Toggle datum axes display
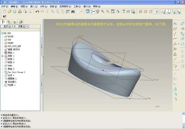The height and width of the screenshot is (129, 185). coord(168,12)
